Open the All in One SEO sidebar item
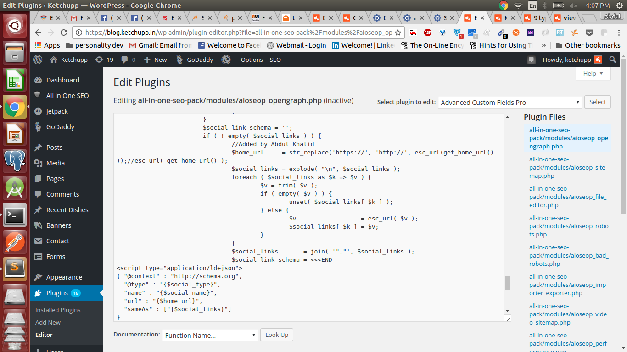This screenshot has width=627, height=352. click(x=67, y=95)
